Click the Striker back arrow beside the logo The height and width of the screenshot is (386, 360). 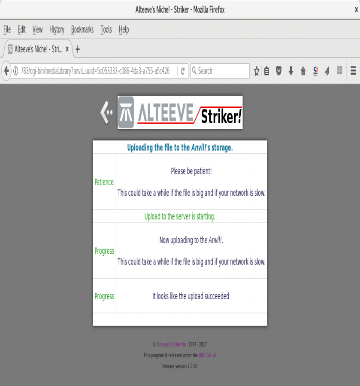106,112
